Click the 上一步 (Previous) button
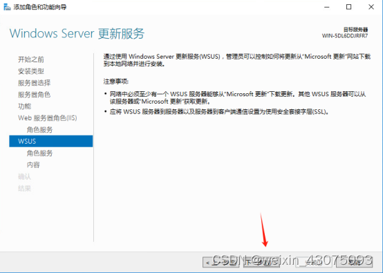This screenshot has height=273, width=383. [x=221, y=262]
